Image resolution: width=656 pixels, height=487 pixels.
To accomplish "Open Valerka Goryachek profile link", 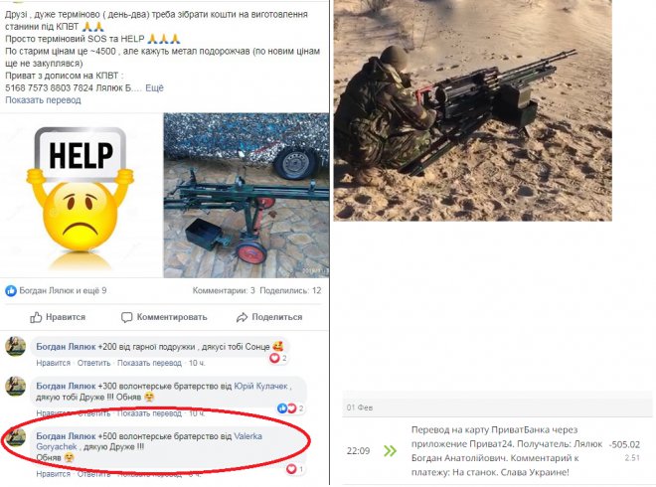I will (149, 441).
